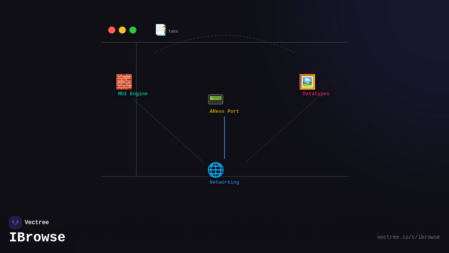Click the ARexx Port label
449x253 pixels.
[224, 111]
